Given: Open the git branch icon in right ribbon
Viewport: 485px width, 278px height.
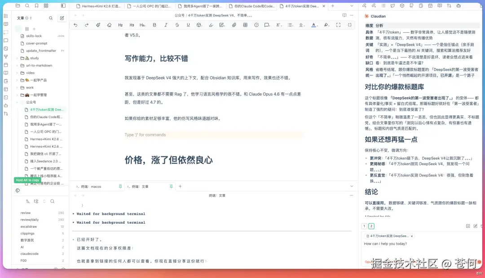Looking at the screenshot, I should click(449, 5).
